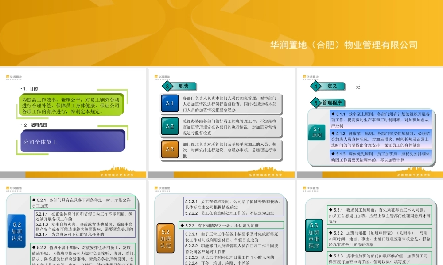The image size is (443, 265).
Task: Click the 5.1.1 效率至上原则 text
Action: [381, 120]
